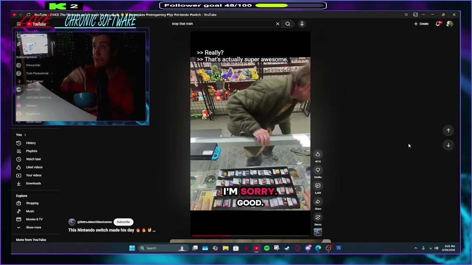Expand the Short's description title
Image resolution: width=472 pixels, height=265 pixels.
pos(112,230)
